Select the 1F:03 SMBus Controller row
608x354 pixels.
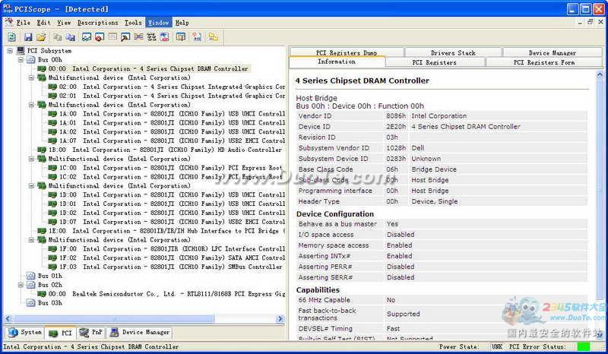tap(165, 267)
